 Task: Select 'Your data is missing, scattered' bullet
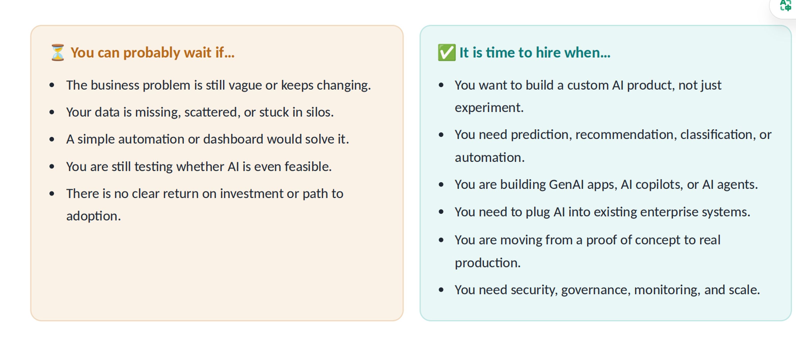200,112
